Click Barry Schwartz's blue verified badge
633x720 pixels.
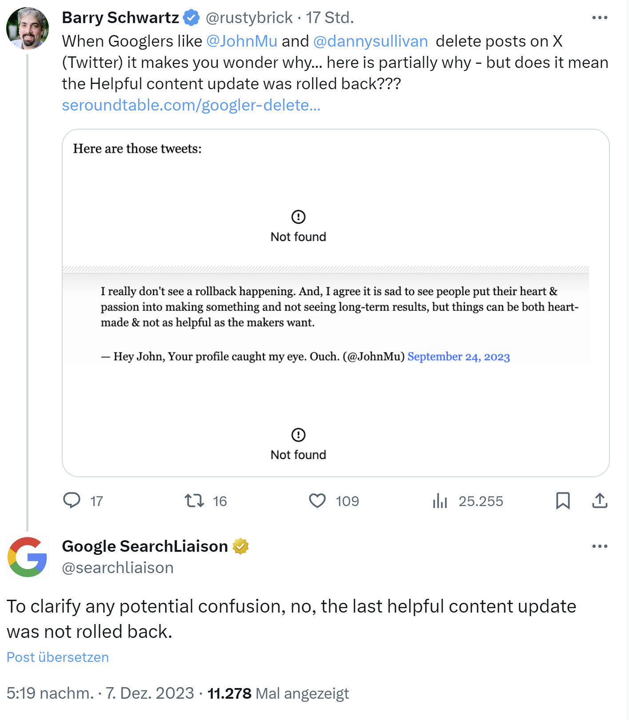191,17
